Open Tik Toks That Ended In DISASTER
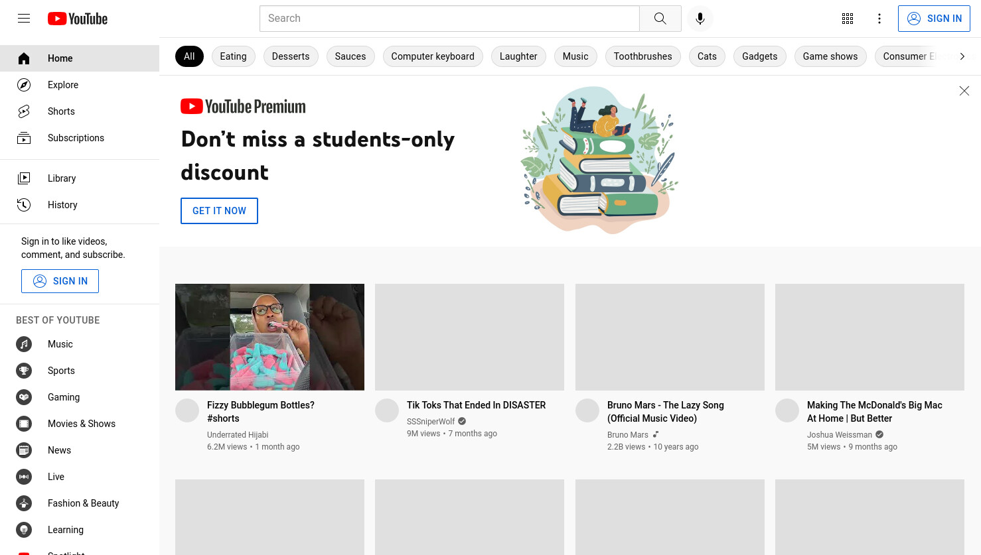Image resolution: width=981 pixels, height=555 pixels. point(476,405)
